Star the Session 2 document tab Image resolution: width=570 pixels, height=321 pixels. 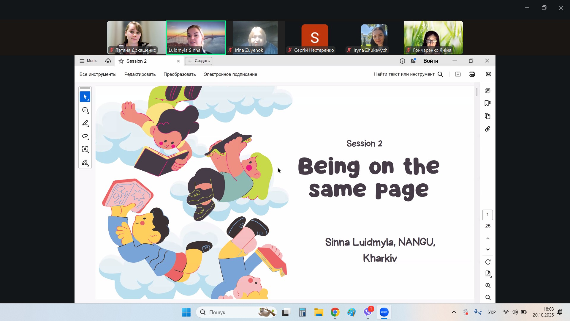[x=121, y=61]
